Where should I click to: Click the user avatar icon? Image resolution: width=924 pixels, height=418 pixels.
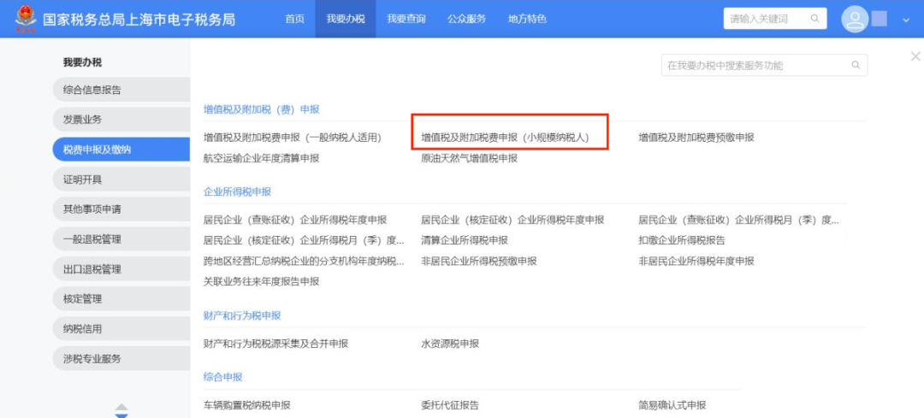[x=855, y=19]
